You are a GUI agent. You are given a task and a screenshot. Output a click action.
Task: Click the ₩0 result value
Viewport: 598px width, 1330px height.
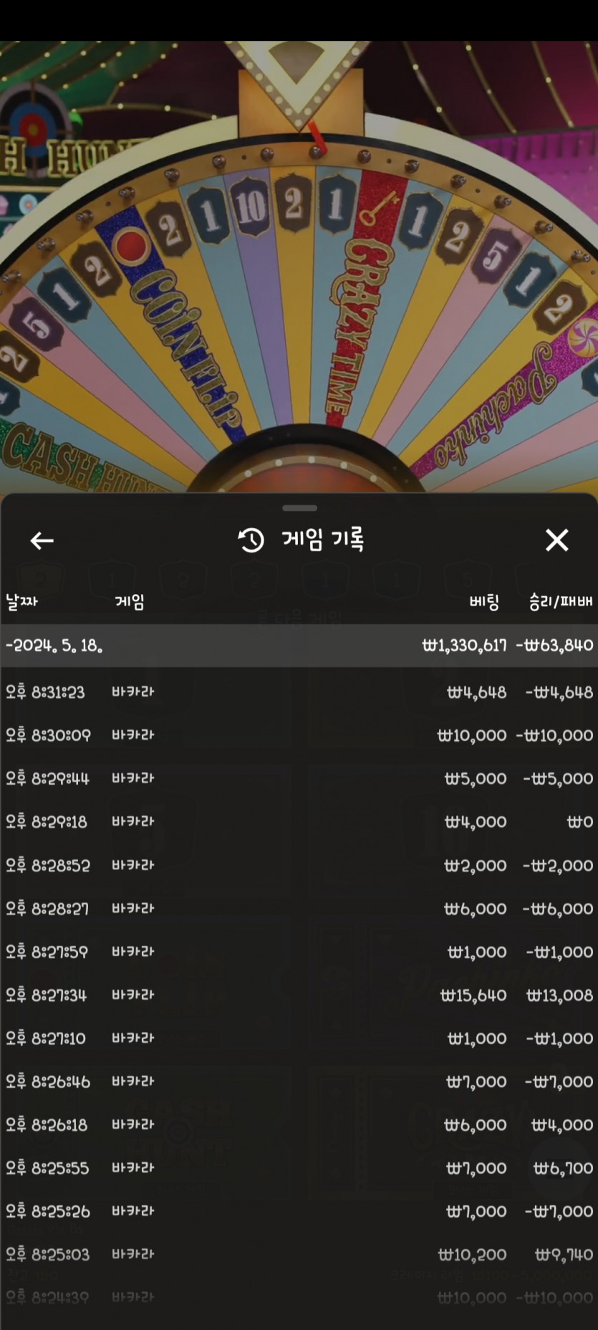[x=579, y=822]
